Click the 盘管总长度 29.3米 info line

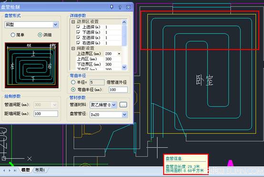point(183,167)
